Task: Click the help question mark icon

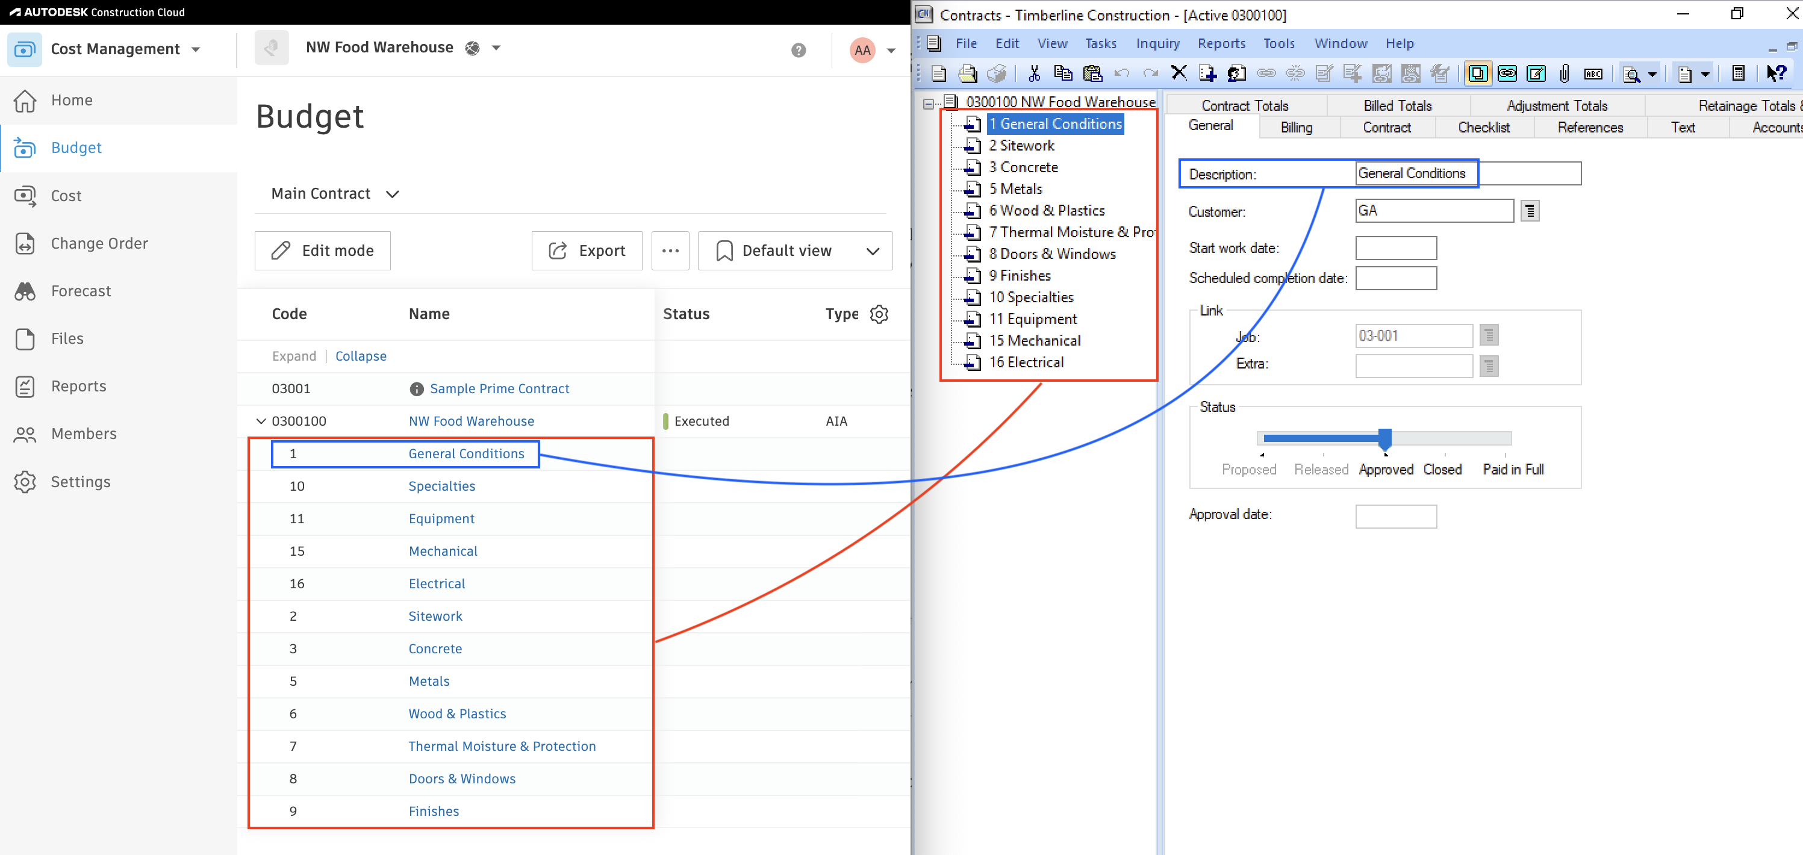Action: point(798,50)
